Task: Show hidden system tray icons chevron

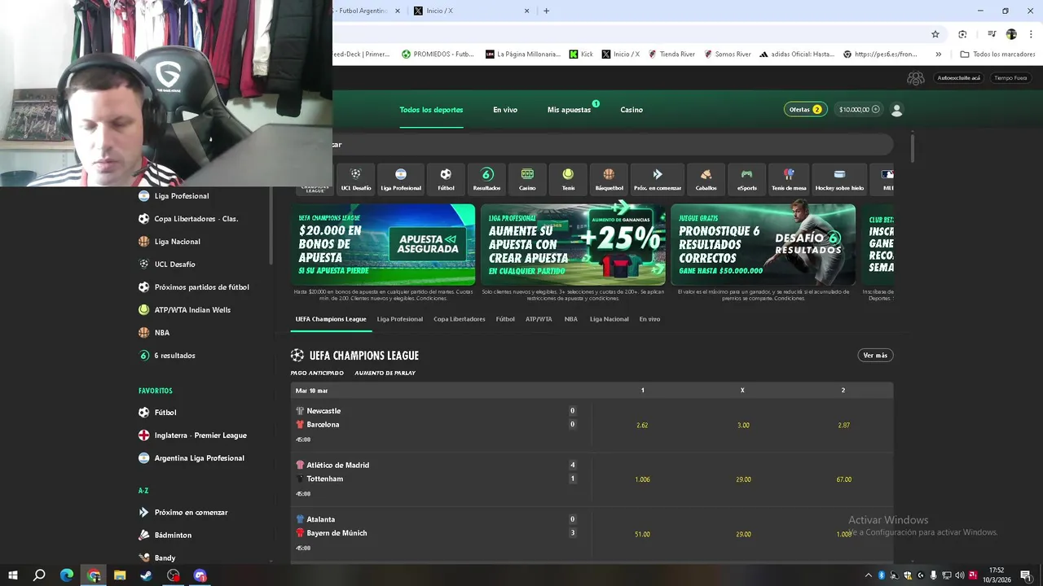Action: click(x=868, y=575)
